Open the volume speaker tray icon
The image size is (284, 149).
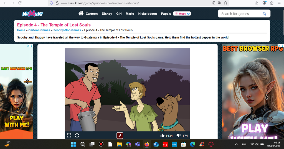257,144
